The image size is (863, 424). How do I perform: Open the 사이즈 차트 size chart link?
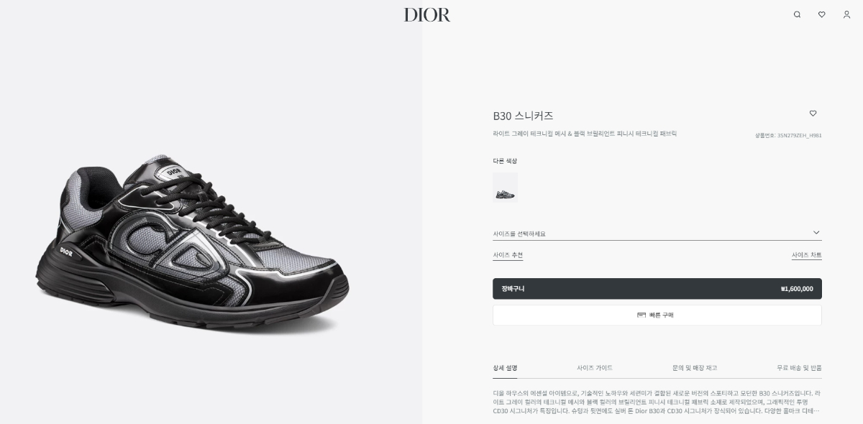(x=806, y=255)
